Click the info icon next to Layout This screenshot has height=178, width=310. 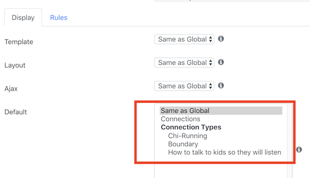(x=221, y=62)
